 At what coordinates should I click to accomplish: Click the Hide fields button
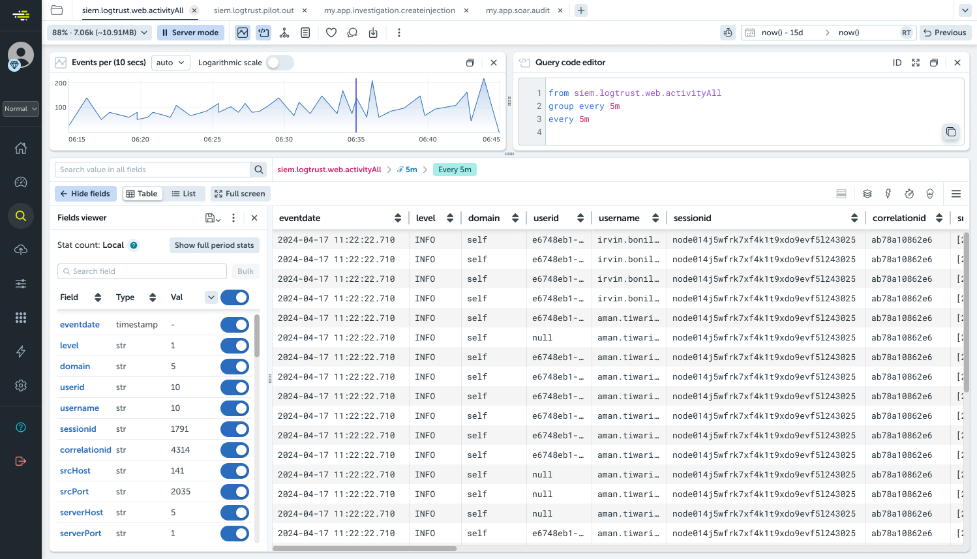(x=85, y=193)
